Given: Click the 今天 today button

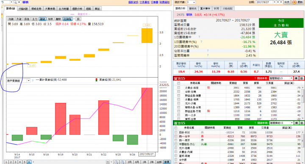Looking at the screenshot, I should [287, 2].
